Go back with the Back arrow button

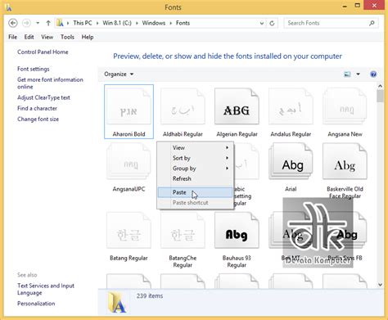click(x=13, y=23)
